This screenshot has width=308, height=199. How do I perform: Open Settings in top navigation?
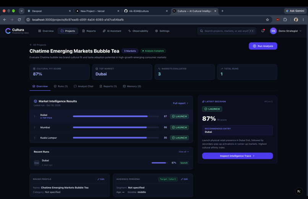tap(162, 31)
